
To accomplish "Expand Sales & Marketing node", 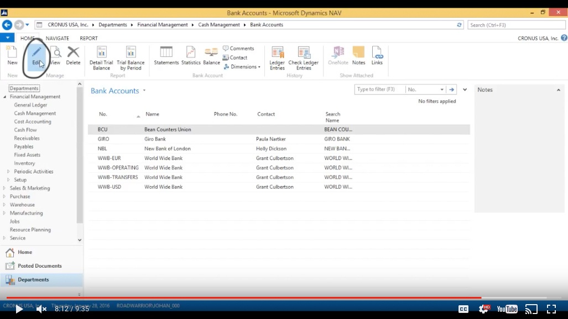I will pyautogui.click(x=4, y=188).
